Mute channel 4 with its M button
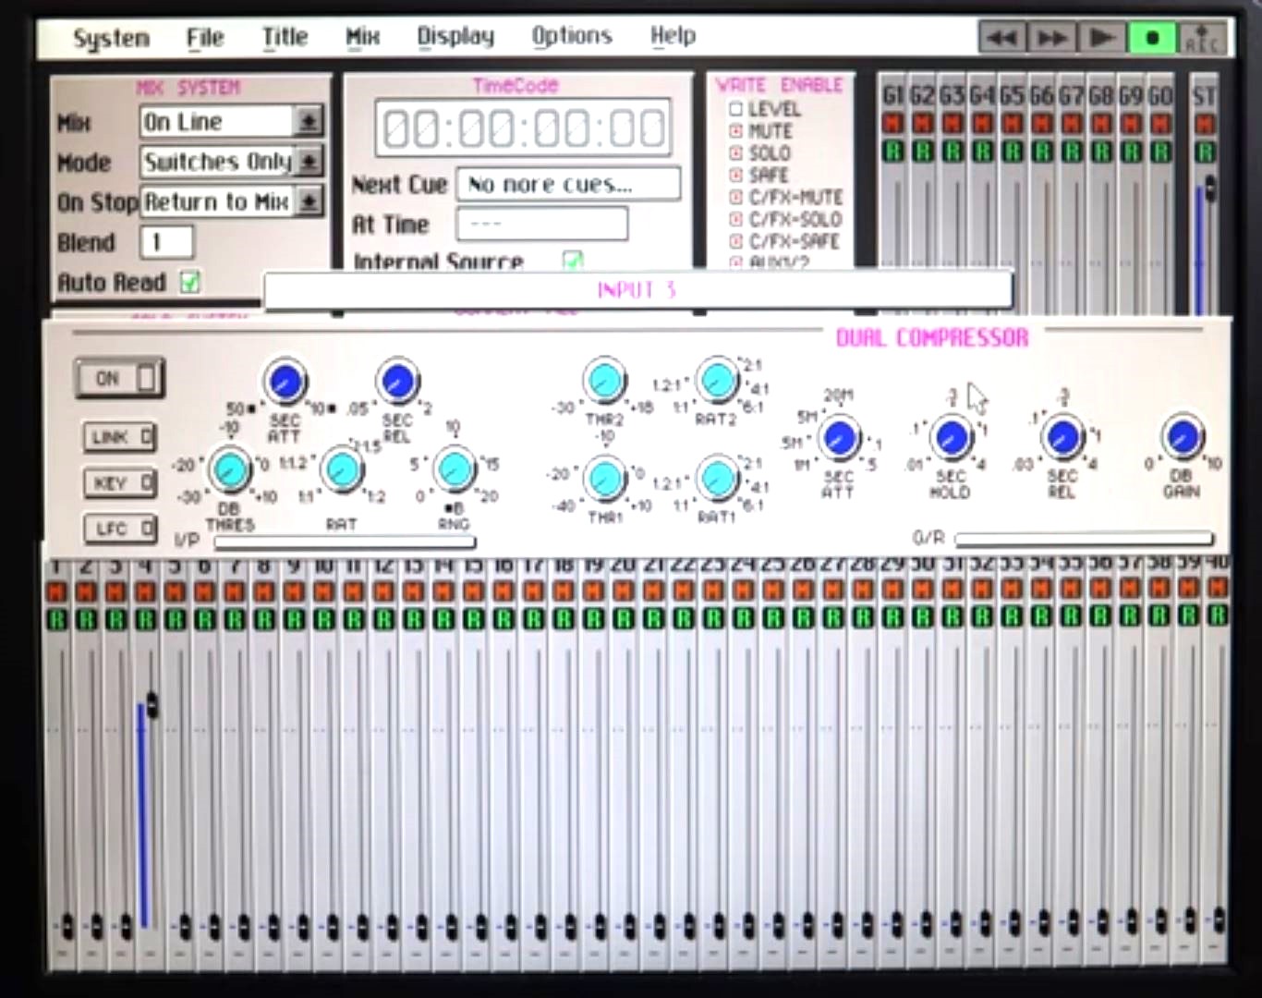 146,590
